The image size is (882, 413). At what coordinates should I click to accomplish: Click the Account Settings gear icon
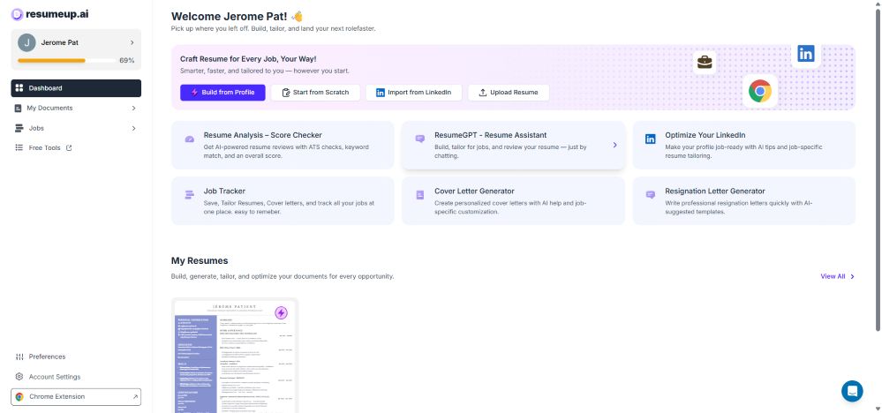pos(19,377)
